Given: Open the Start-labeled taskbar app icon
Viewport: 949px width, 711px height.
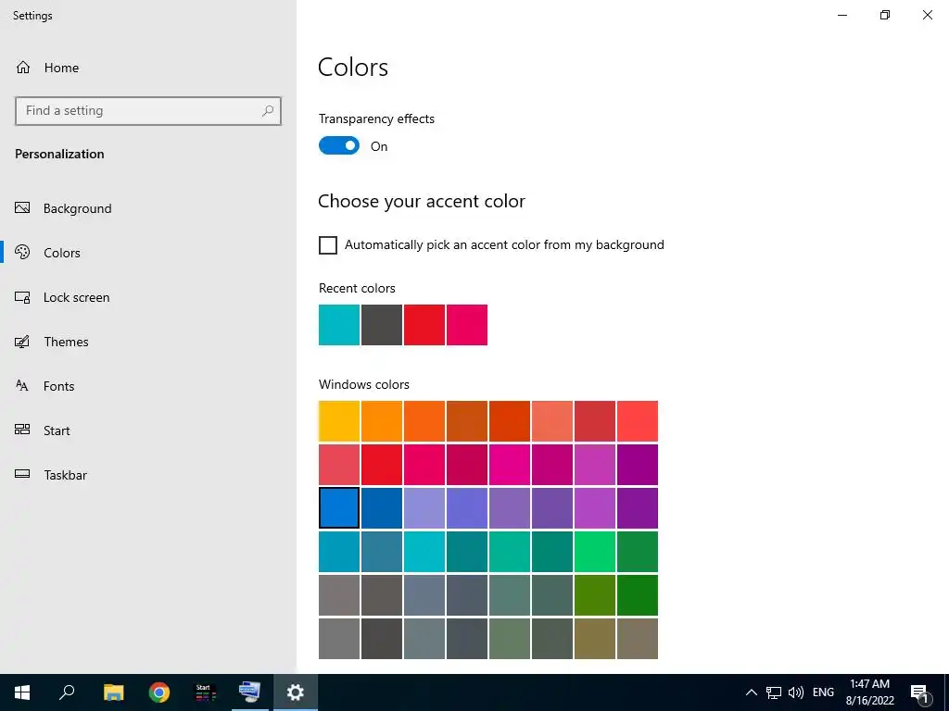Looking at the screenshot, I should click(x=205, y=692).
